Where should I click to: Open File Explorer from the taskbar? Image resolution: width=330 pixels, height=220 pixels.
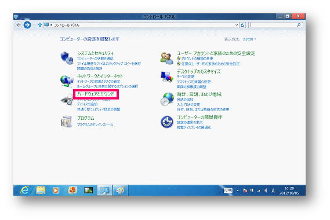(41, 190)
